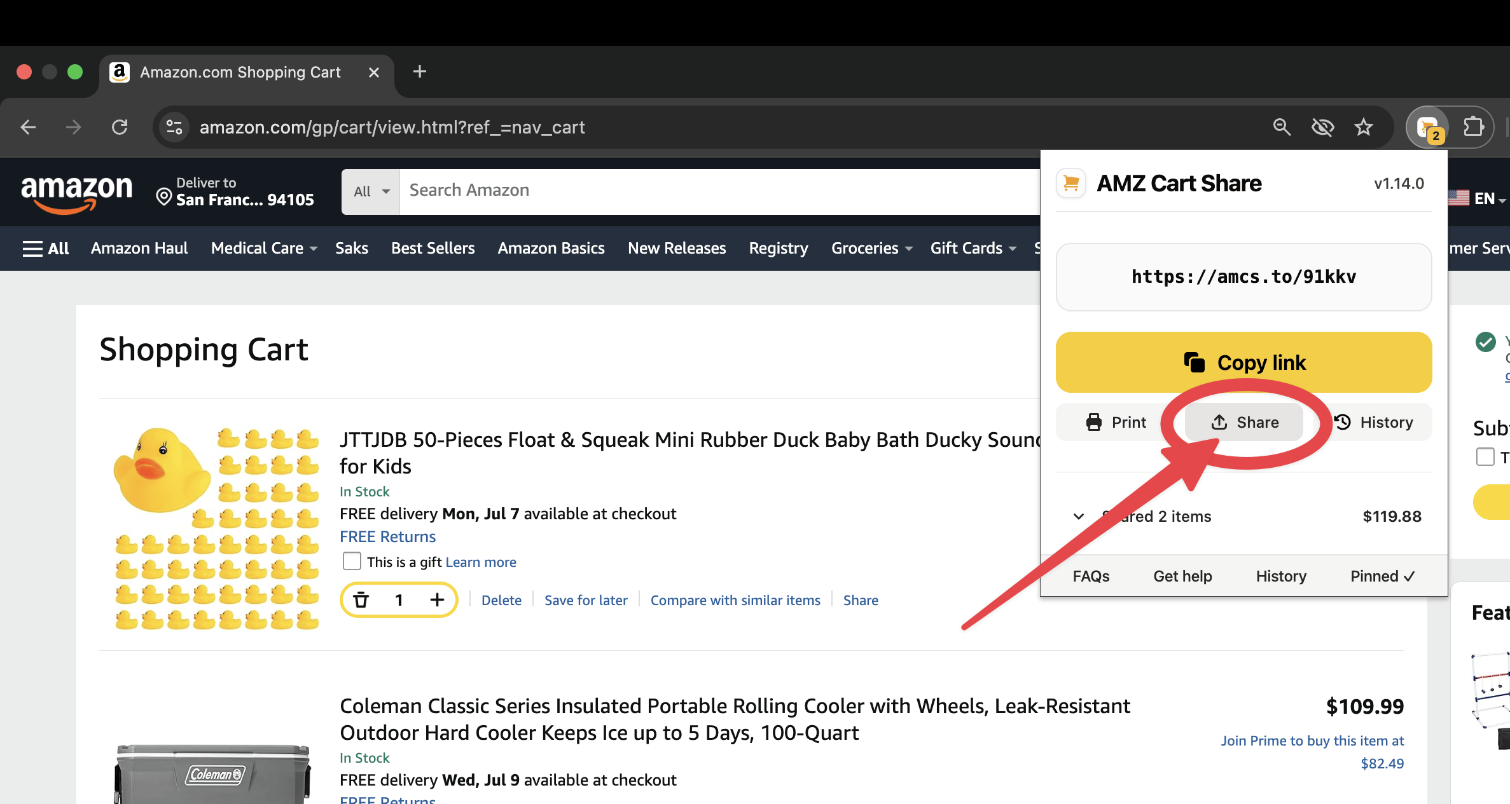Open the hamburger All menu icon

[x=32, y=249]
